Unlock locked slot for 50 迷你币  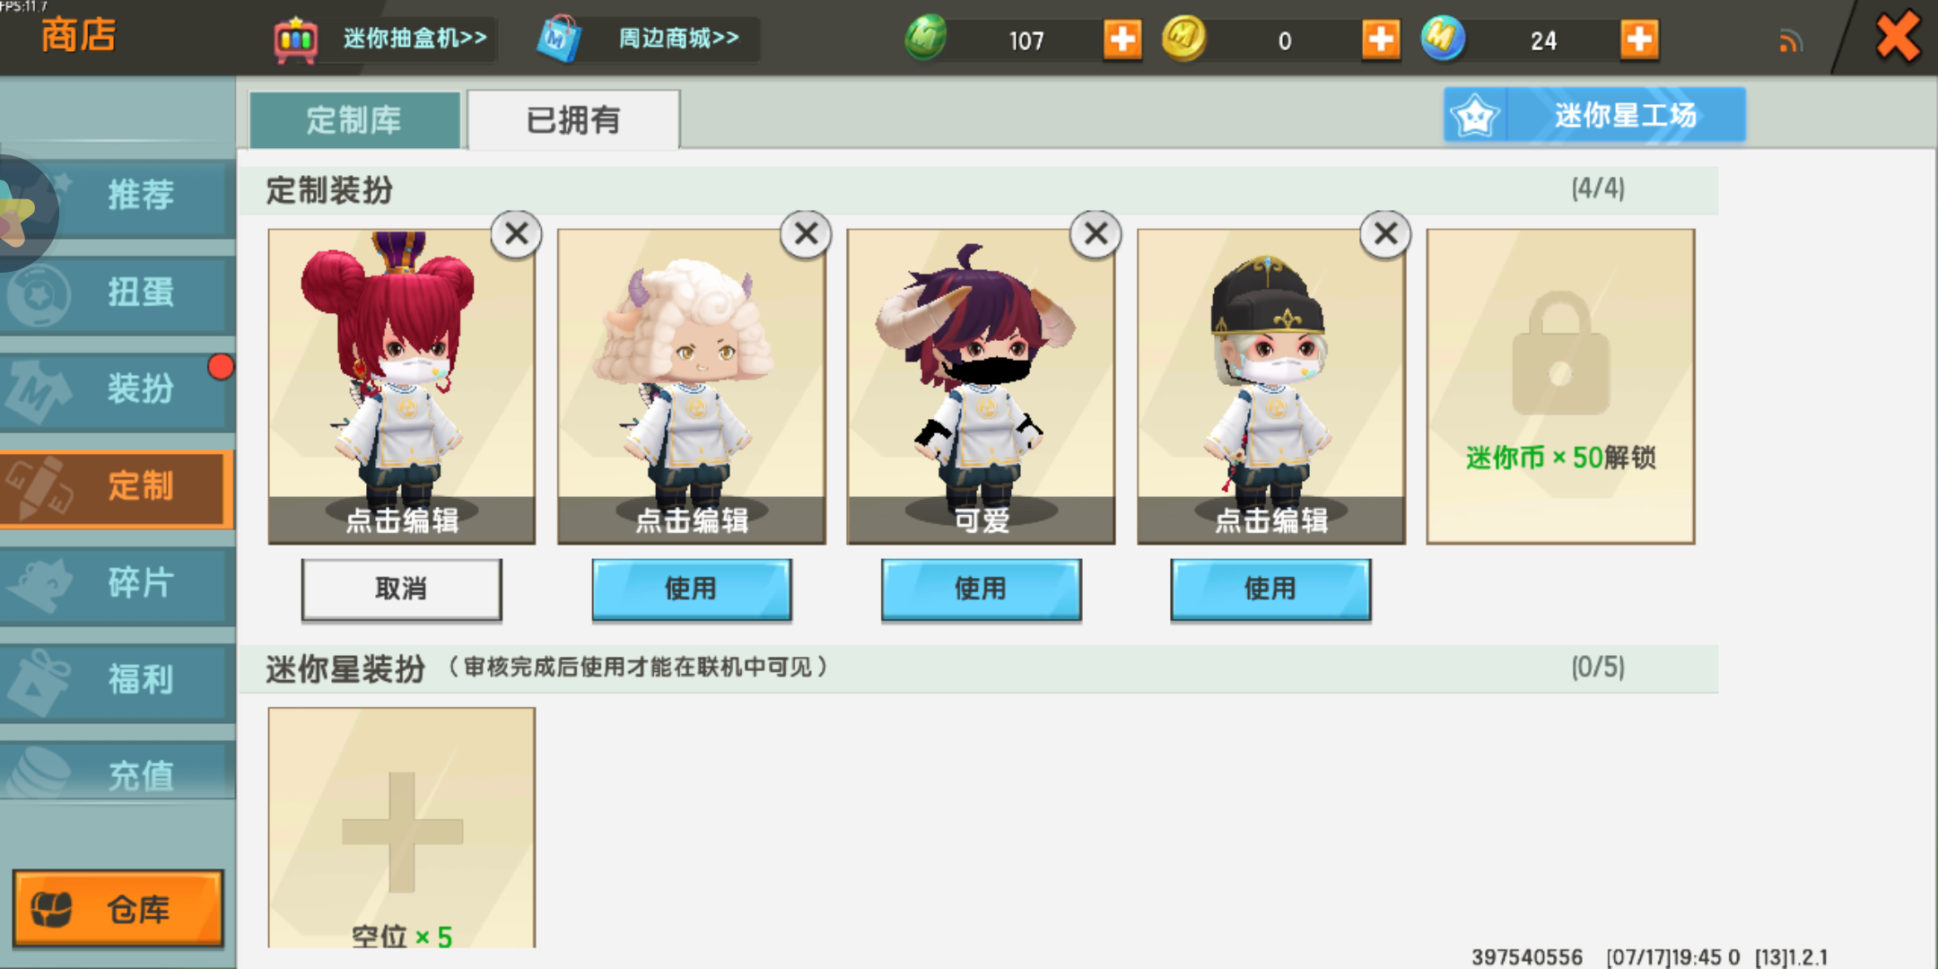point(1560,386)
